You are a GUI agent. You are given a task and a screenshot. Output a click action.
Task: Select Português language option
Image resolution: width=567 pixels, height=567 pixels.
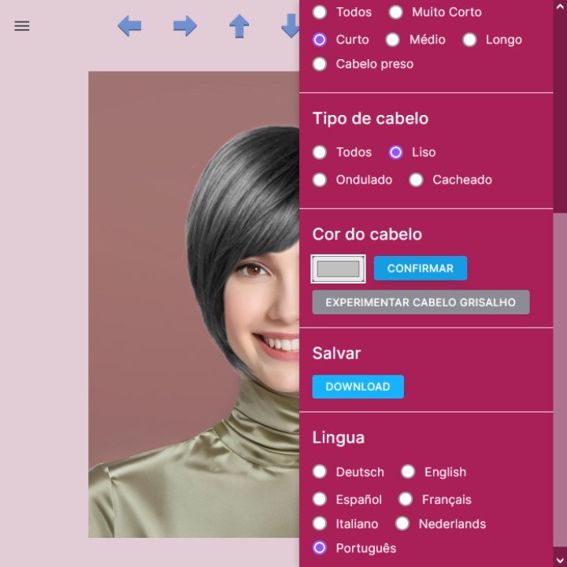pyautogui.click(x=320, y=547)
